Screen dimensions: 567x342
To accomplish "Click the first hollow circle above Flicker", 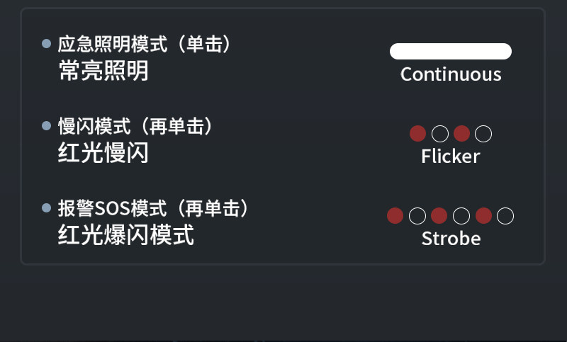I will (440, 133).
